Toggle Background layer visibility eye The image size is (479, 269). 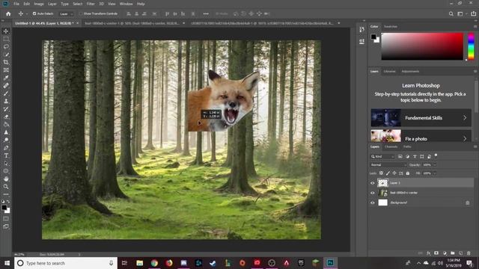[373, 202]
